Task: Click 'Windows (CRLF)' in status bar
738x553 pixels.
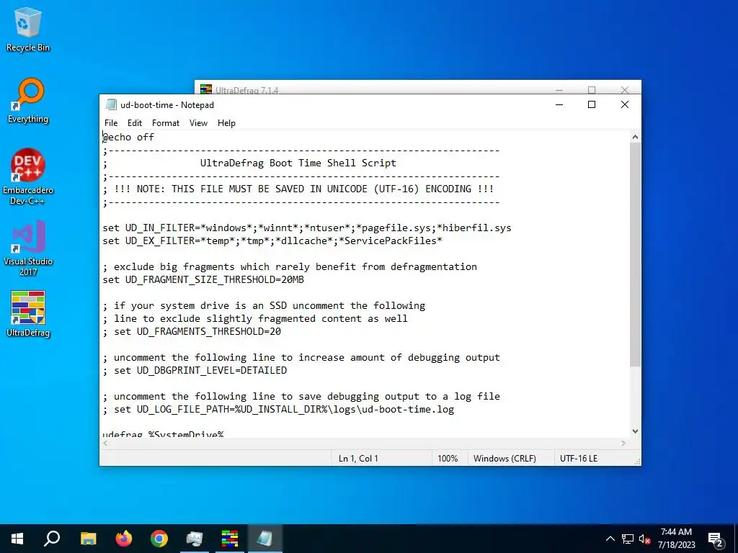Action: click(x=504, y=459)
